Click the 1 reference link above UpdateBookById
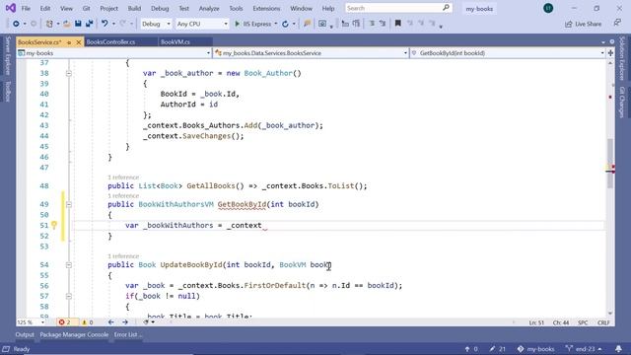Image resolution: width=631 pixels, height=355 pixels. [x=123, y=256]
